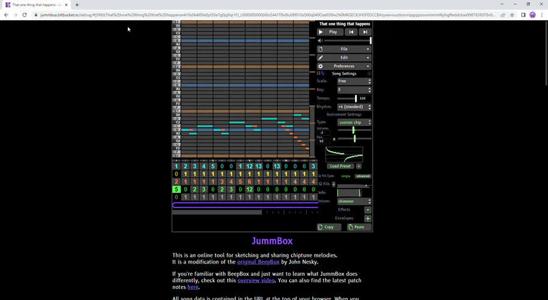Bookmark this page with star icon
The height and width of the screenshot is (300, 548).
(512, 15)
